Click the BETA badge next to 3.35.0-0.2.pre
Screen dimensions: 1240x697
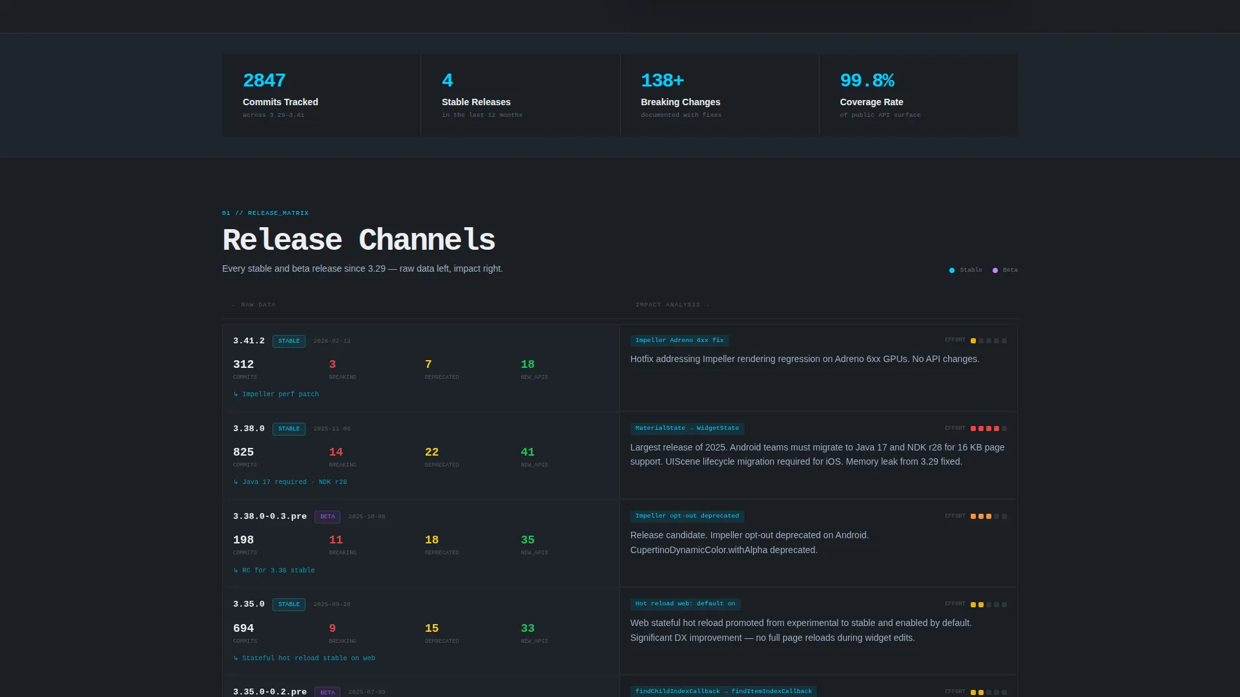pyautogui.click(x=327, y=692)
